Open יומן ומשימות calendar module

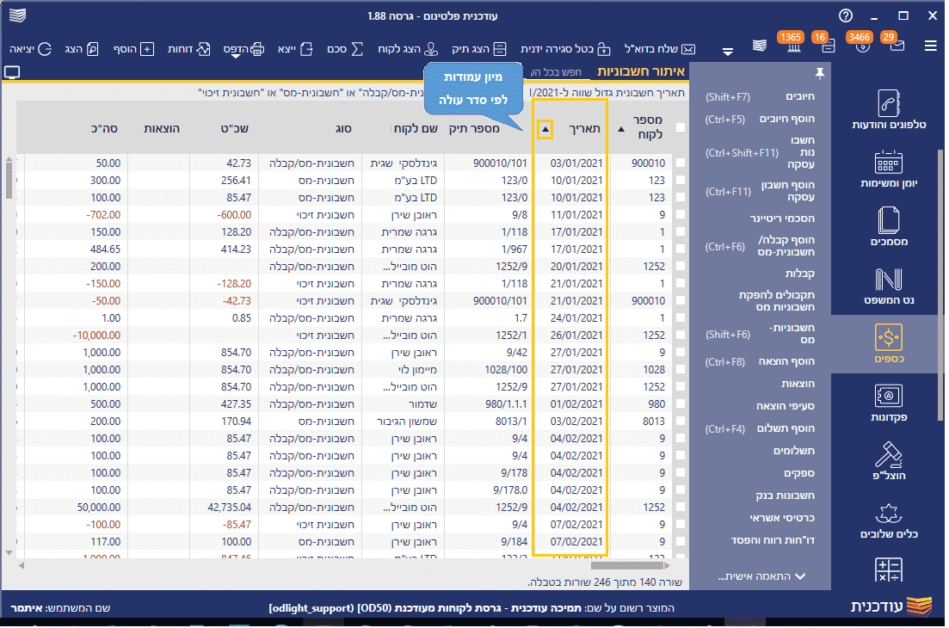[x=889, y=169]
